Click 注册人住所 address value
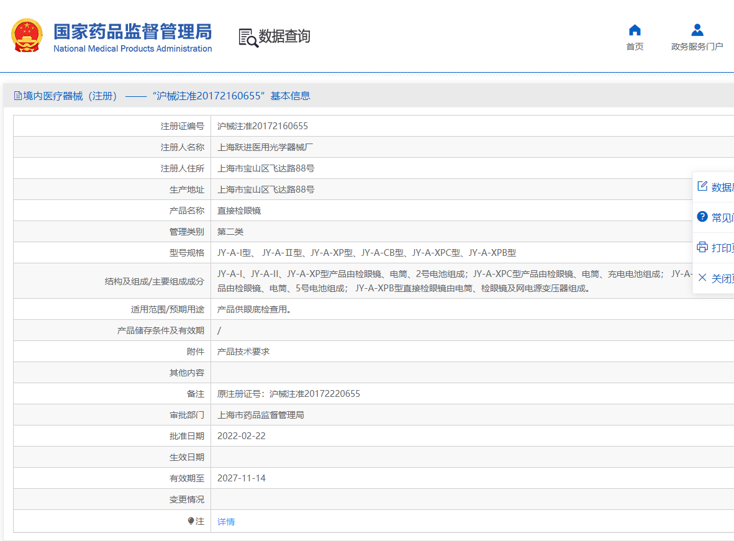Screen dimensions: 734x541 pos(266,168)
